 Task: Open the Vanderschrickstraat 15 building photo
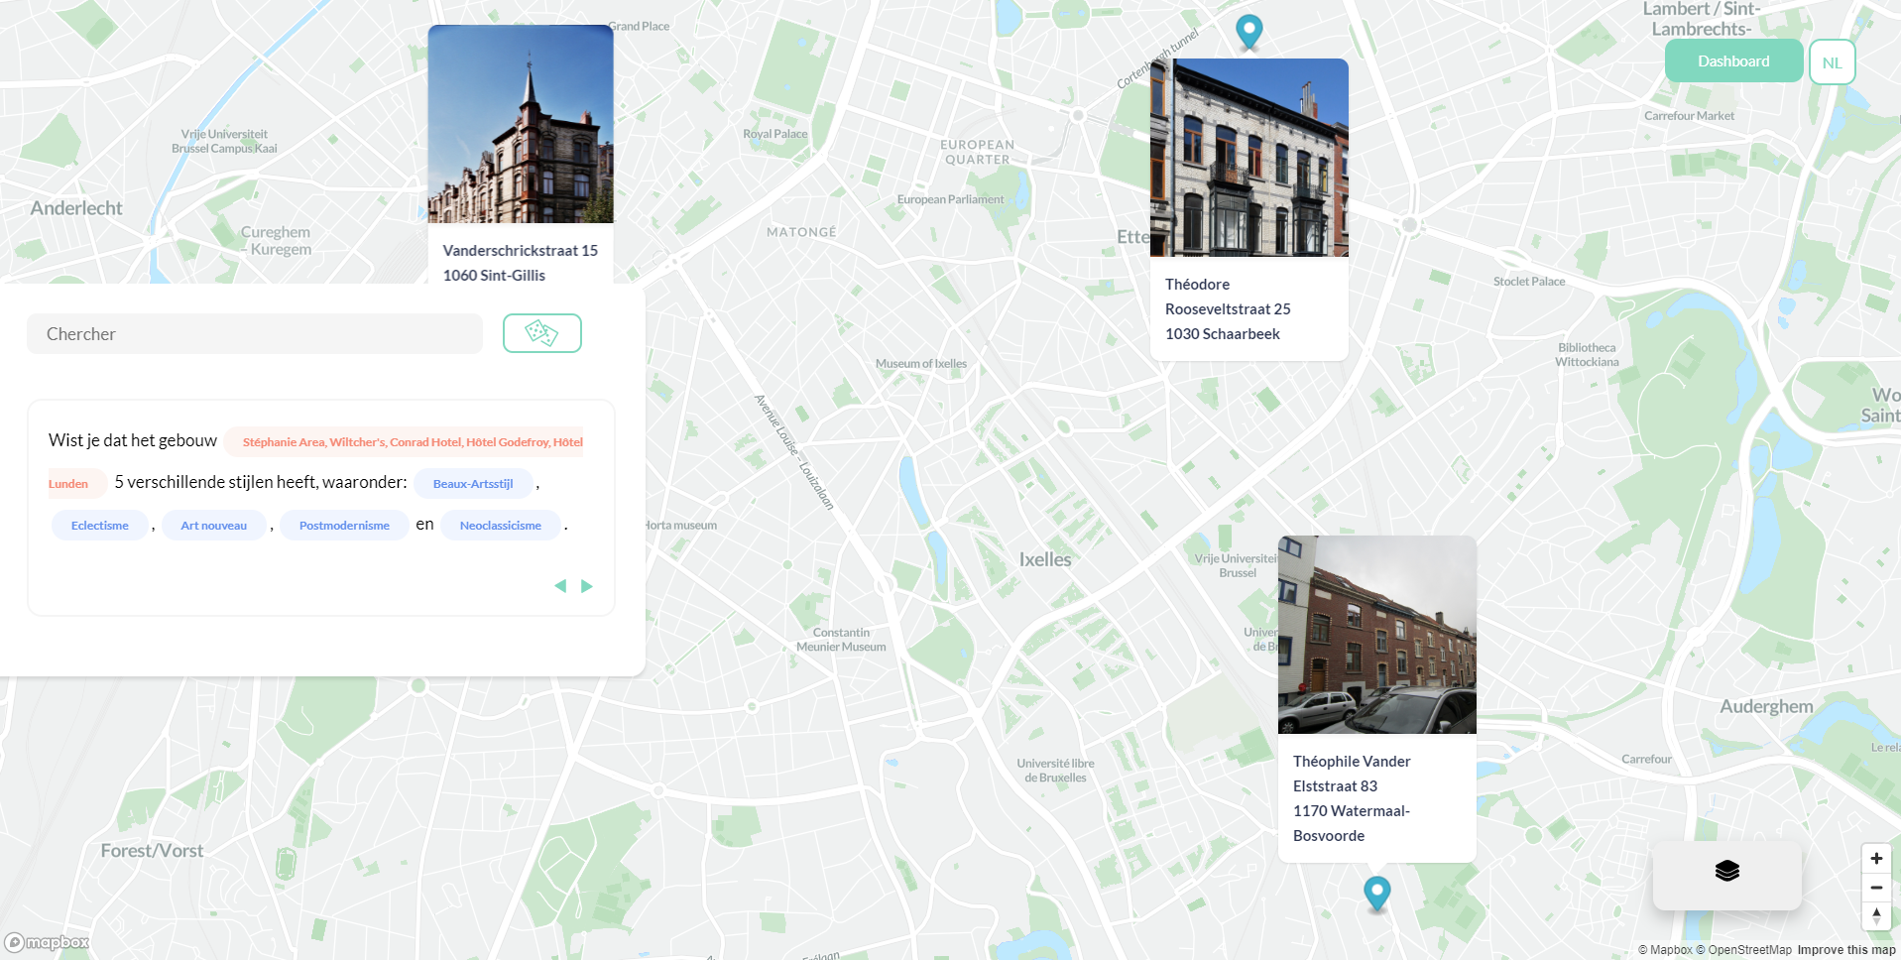tap(521, 124)
